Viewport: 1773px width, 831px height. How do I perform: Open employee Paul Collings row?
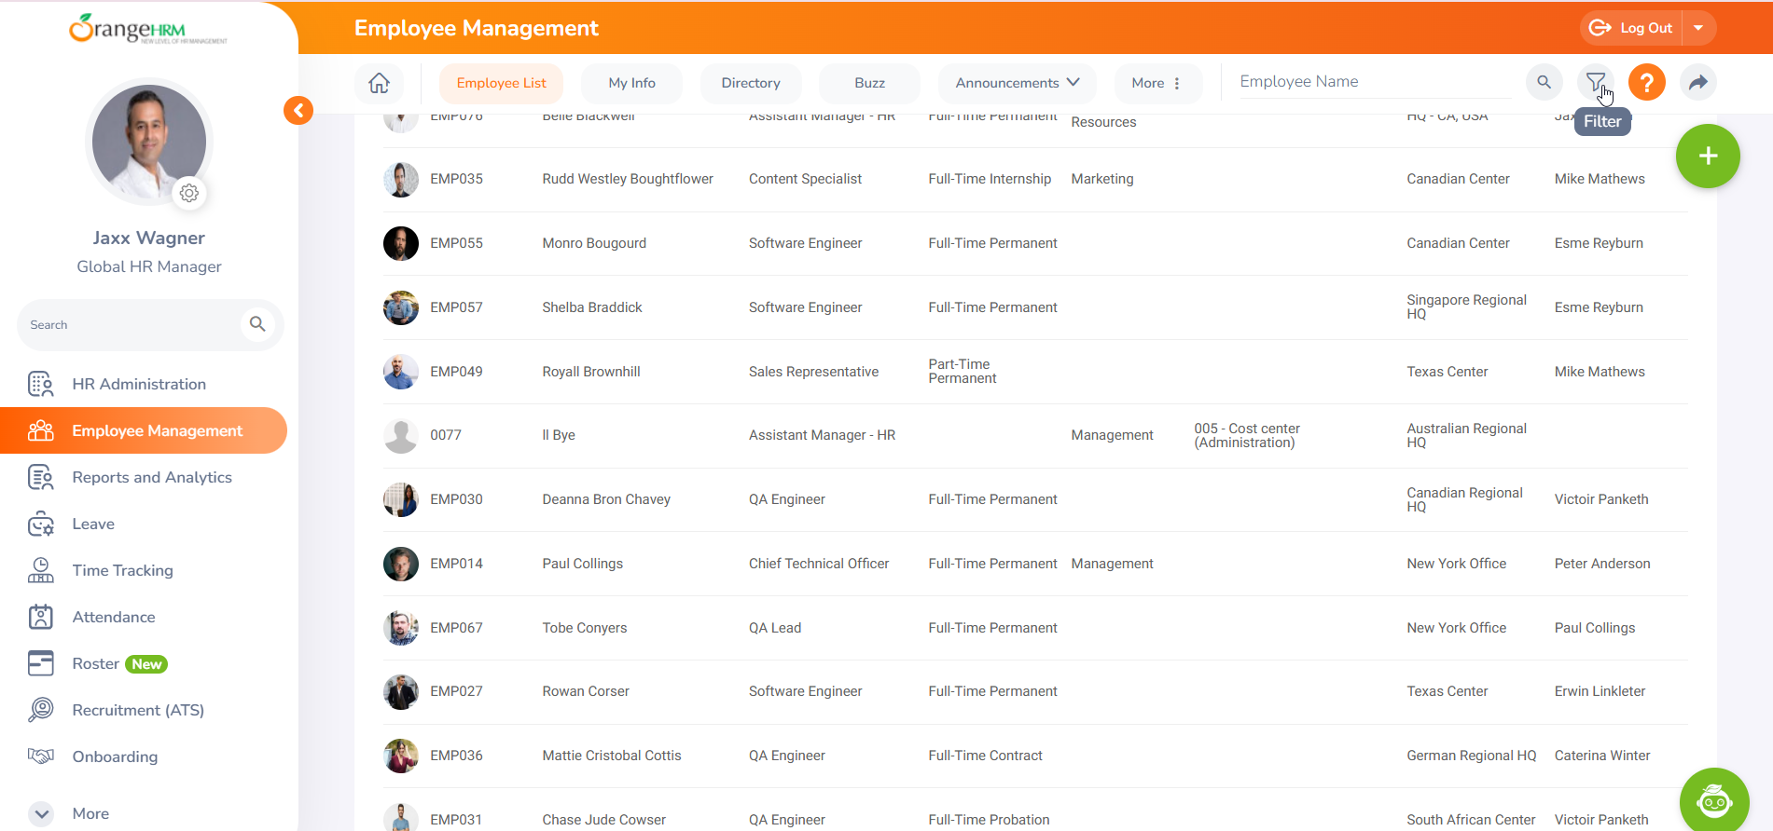point(582,564)
